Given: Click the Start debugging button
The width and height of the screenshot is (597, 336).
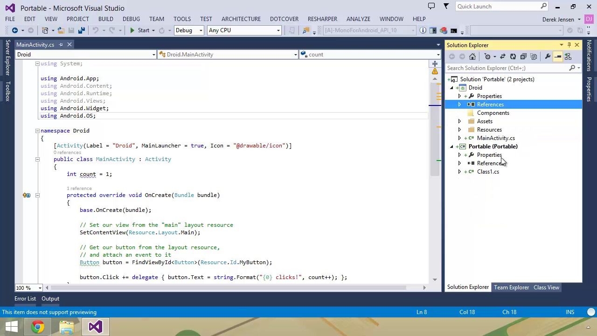Looking at the screenshot, I should click(139, 30).
